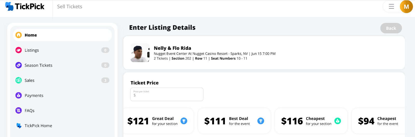Click the FAQs sidebar icon
This screenshot has height=137, width=415.
tap(19, 111)
